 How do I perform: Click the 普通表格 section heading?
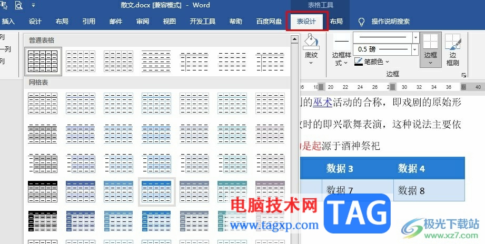pyautogui.click(x=42, y=40)
